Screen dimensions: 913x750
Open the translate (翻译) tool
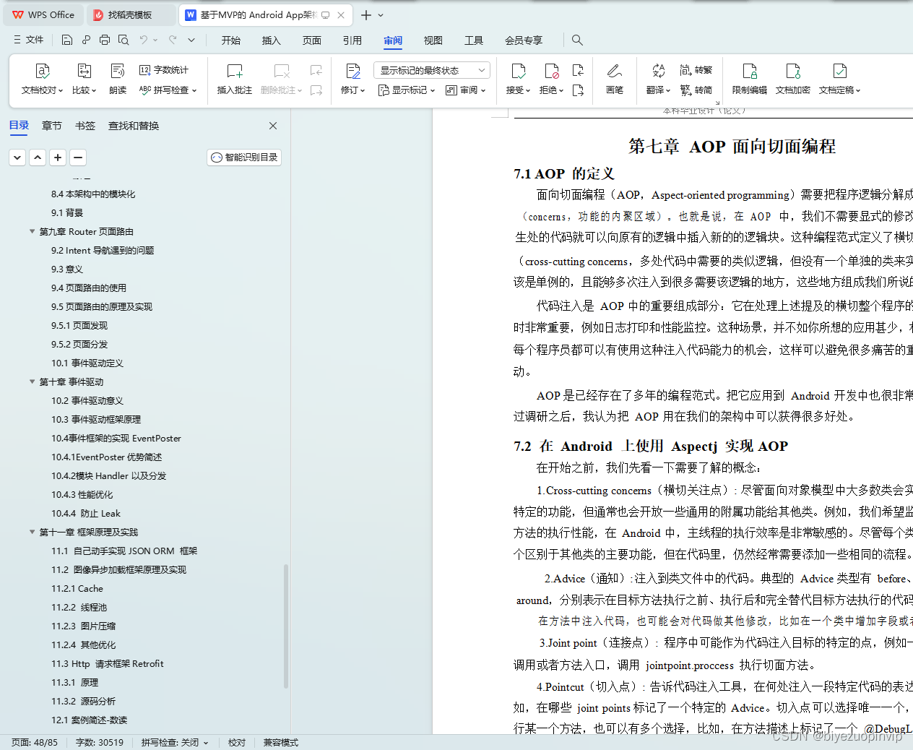pyautogui.click(x=658, y=79)
